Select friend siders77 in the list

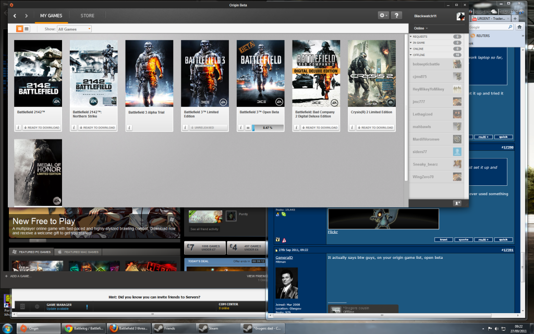tap(436, 152)
